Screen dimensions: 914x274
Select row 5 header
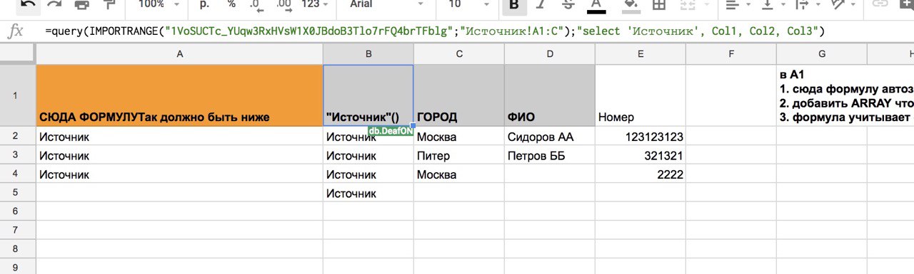18,193
